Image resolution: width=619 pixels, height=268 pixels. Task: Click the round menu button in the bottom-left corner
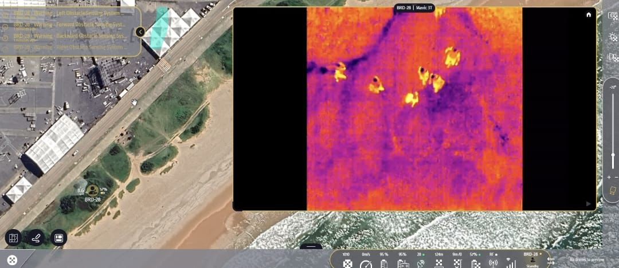[12, 261]
